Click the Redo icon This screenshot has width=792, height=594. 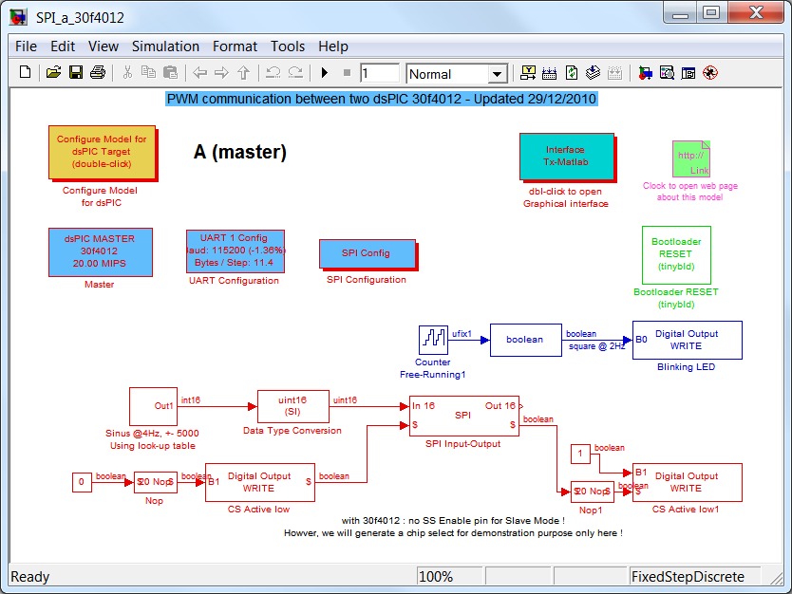[295, 73]
